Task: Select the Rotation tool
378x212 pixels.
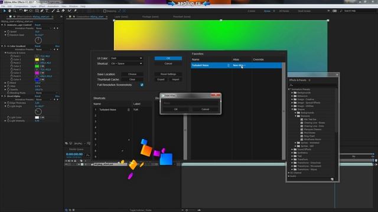Action: pos(21,11)
